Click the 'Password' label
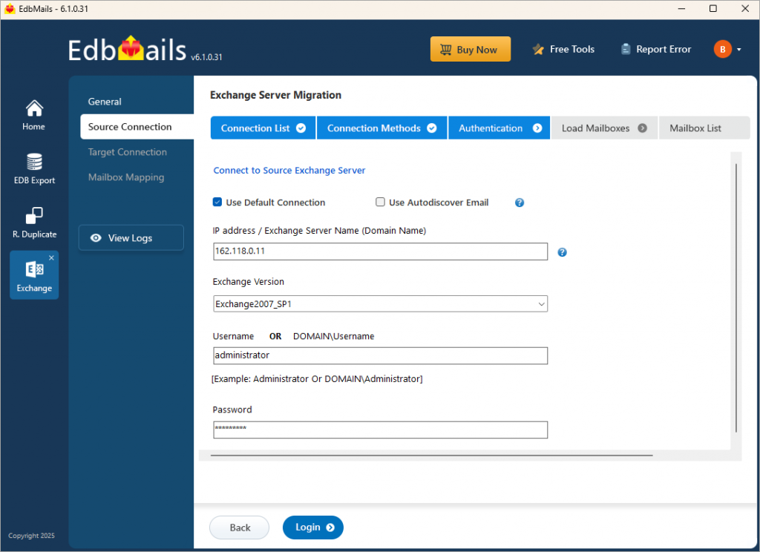 point(232,410)
